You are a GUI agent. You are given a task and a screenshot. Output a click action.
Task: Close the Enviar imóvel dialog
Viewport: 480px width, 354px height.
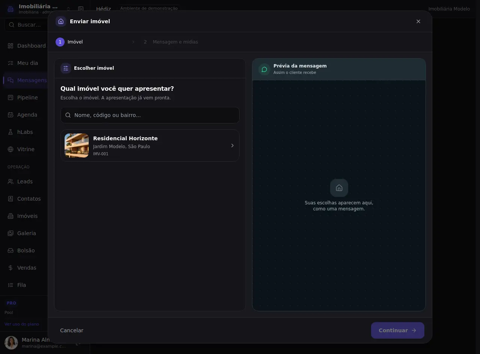pyautogui.click(x=418, y=21)
